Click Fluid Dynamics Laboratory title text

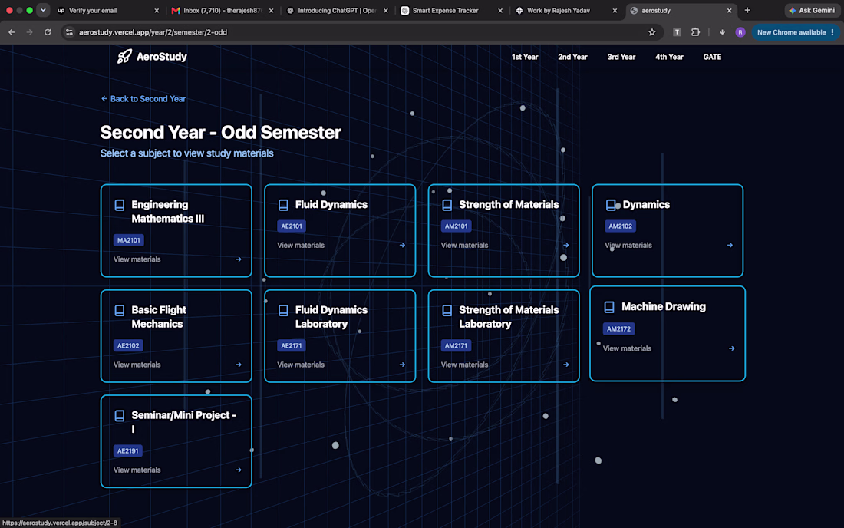point(331,317)
